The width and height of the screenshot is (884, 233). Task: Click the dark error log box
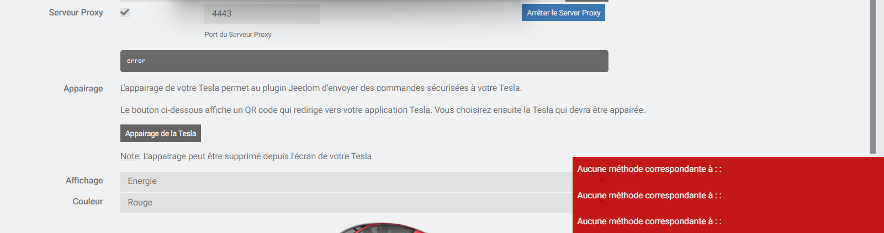pos(364,61)
